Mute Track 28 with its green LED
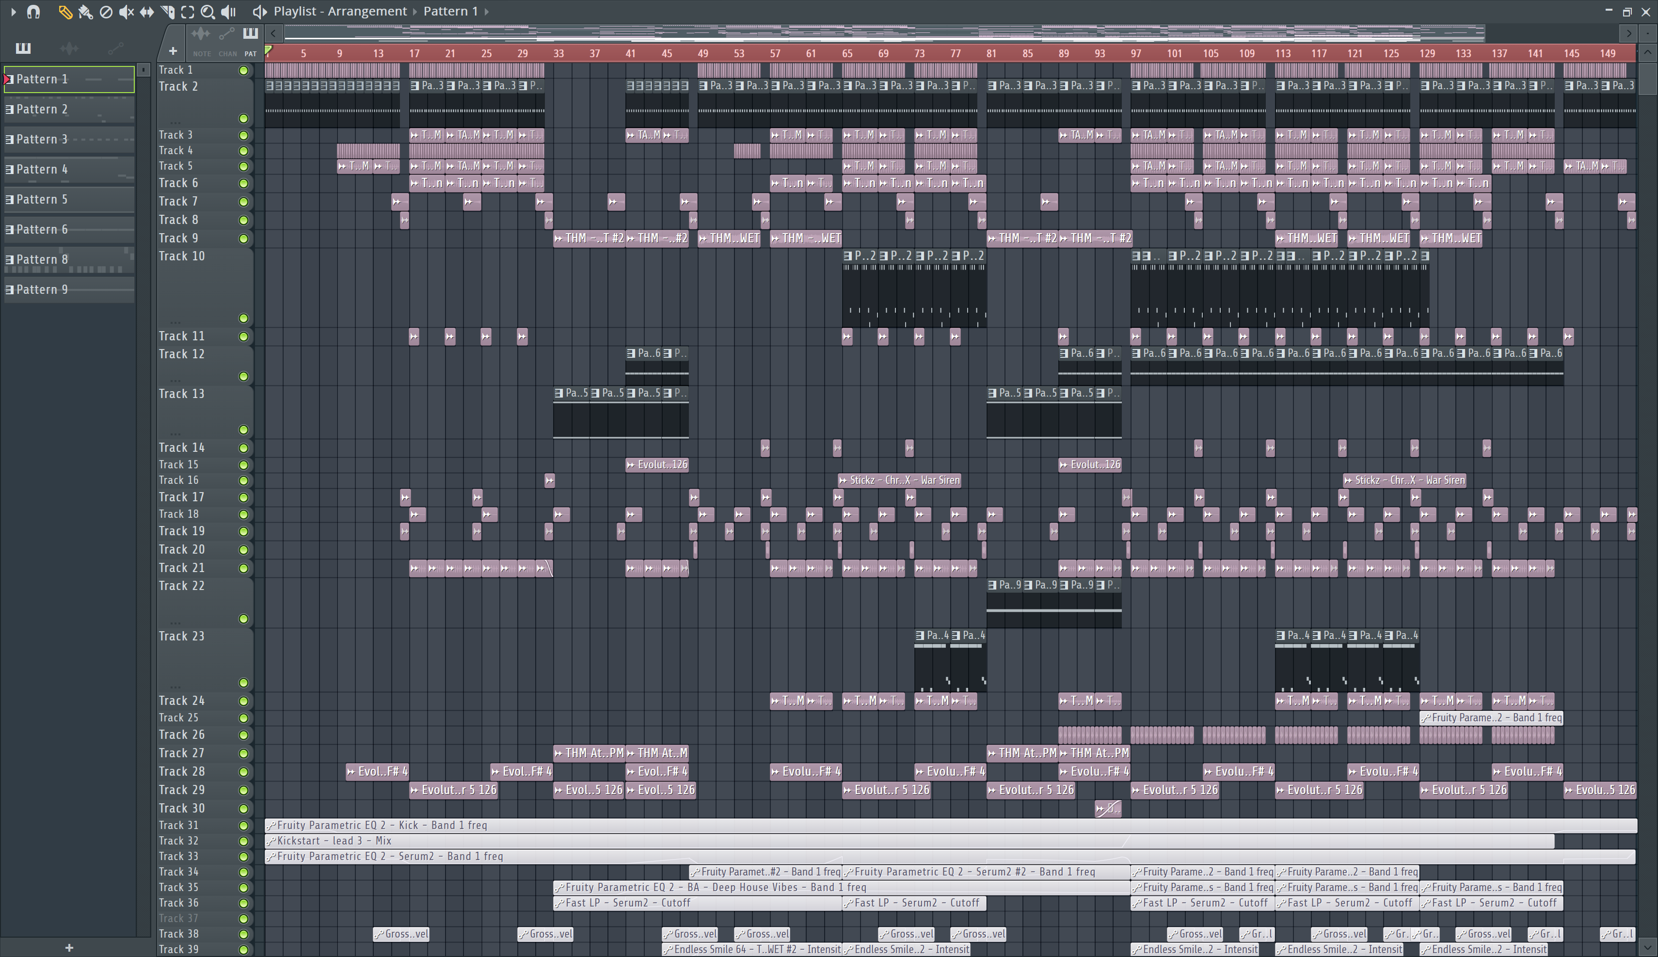The height and width of the screenshot is (957, 1658). (243, 772)
